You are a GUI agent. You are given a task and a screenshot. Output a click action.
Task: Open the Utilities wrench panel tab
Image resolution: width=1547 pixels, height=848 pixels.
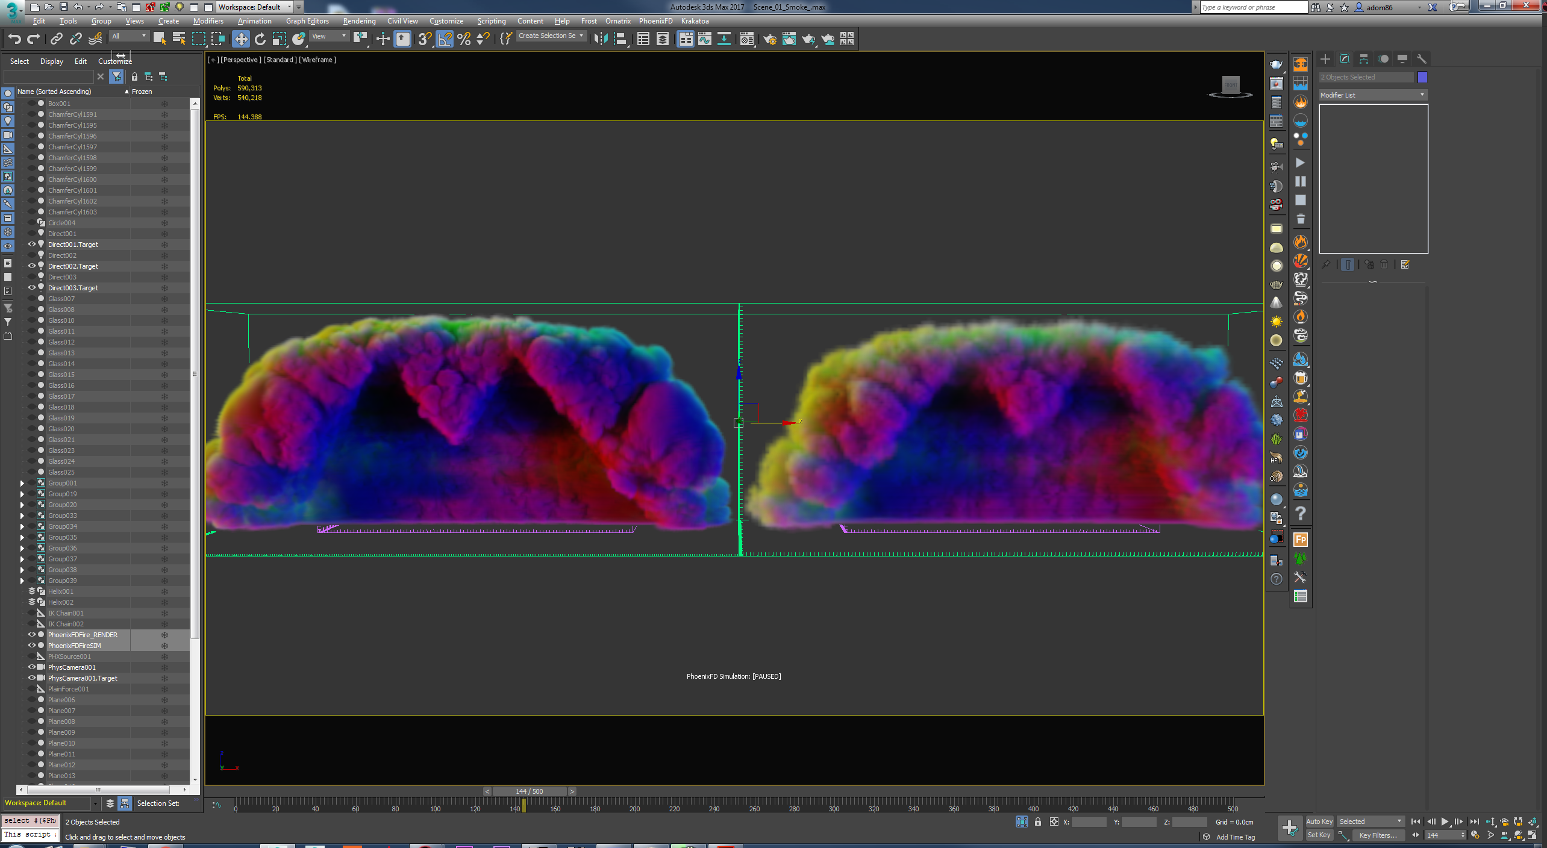pos(1422,59)
